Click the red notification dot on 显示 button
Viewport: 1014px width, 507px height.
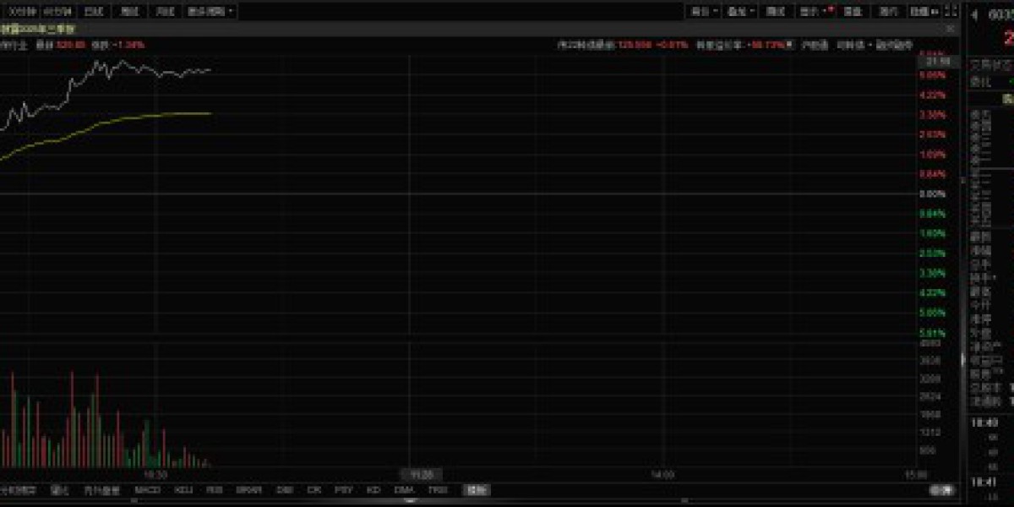[831, 8]
